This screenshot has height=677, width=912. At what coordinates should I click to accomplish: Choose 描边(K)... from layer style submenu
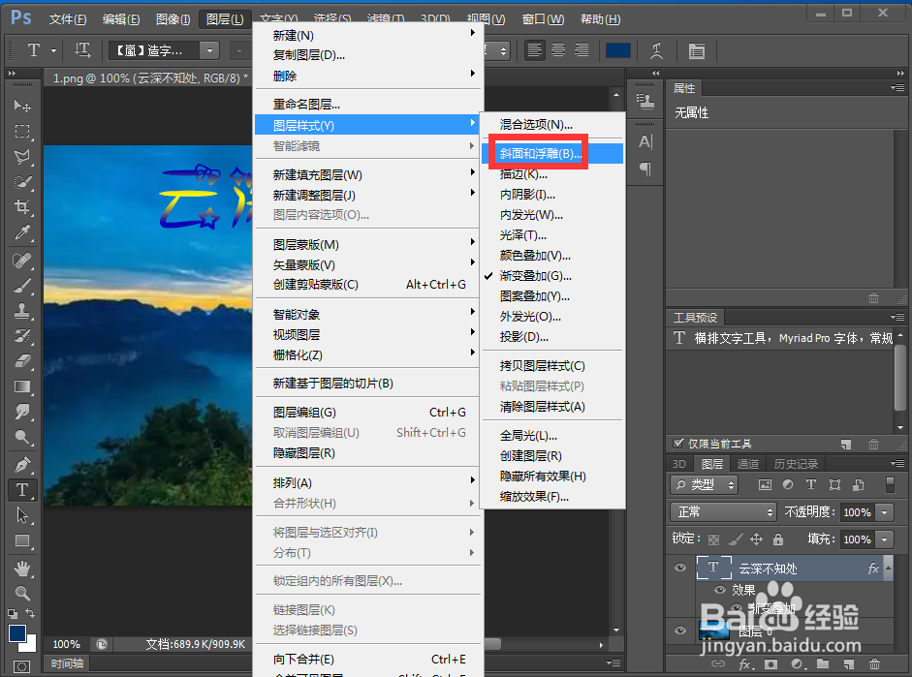552,173
